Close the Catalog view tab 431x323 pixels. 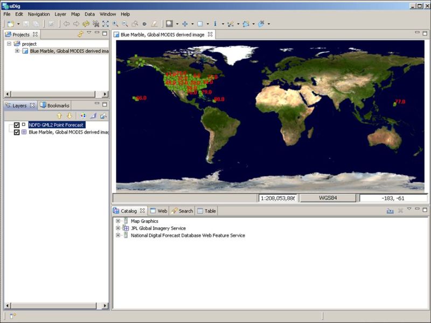pos(142,210)
